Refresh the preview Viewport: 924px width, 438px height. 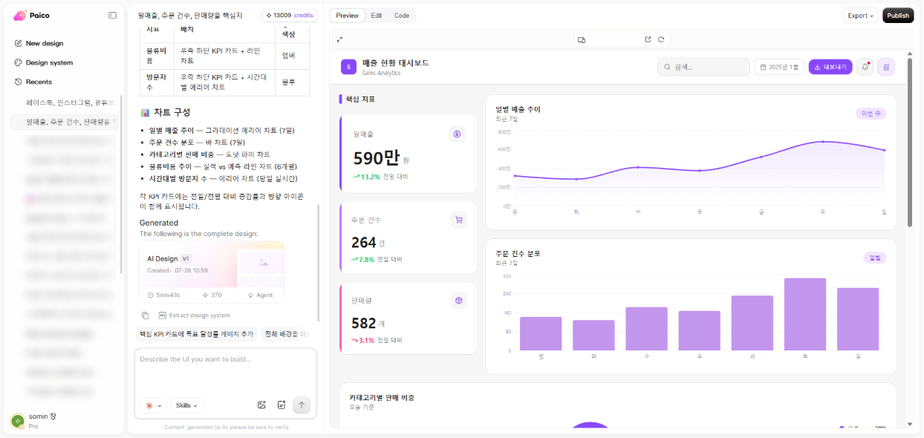(x=661, y=39)
